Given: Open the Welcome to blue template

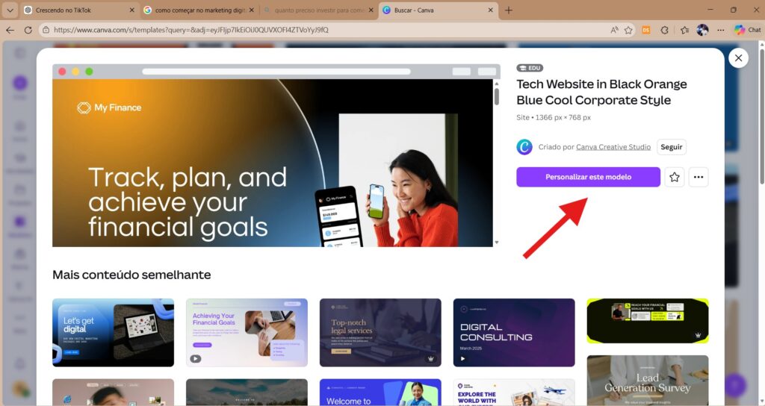Looking at the screenshot, I should click(x=380, y=393).
